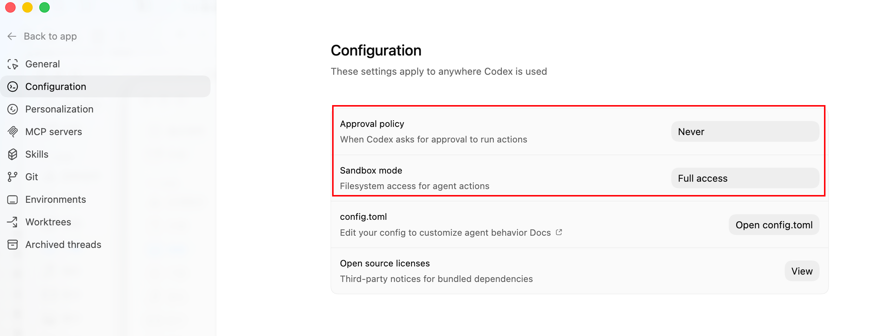Return via Back to app link
877x336 pixels.
pos(50,36)
